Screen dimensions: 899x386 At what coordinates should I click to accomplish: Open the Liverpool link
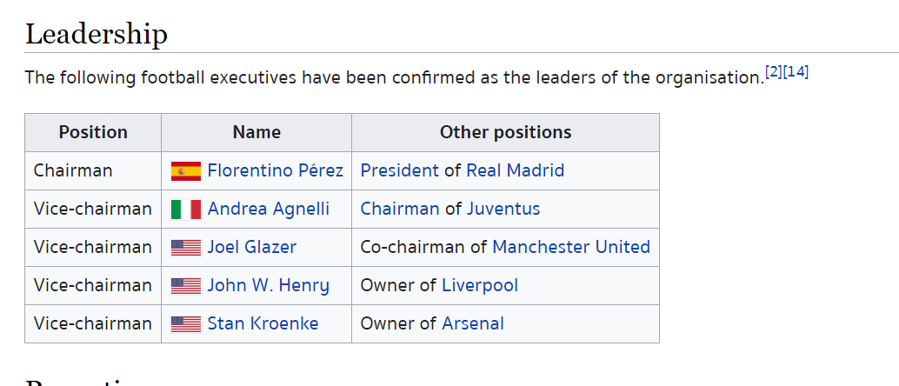pyautogui.click(x=480, y=285)
